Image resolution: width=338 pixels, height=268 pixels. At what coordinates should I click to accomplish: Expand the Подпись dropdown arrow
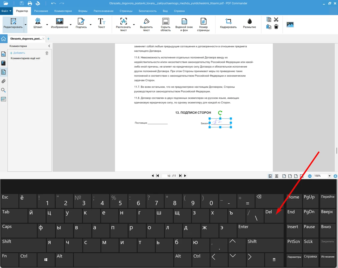coord(90,25)
